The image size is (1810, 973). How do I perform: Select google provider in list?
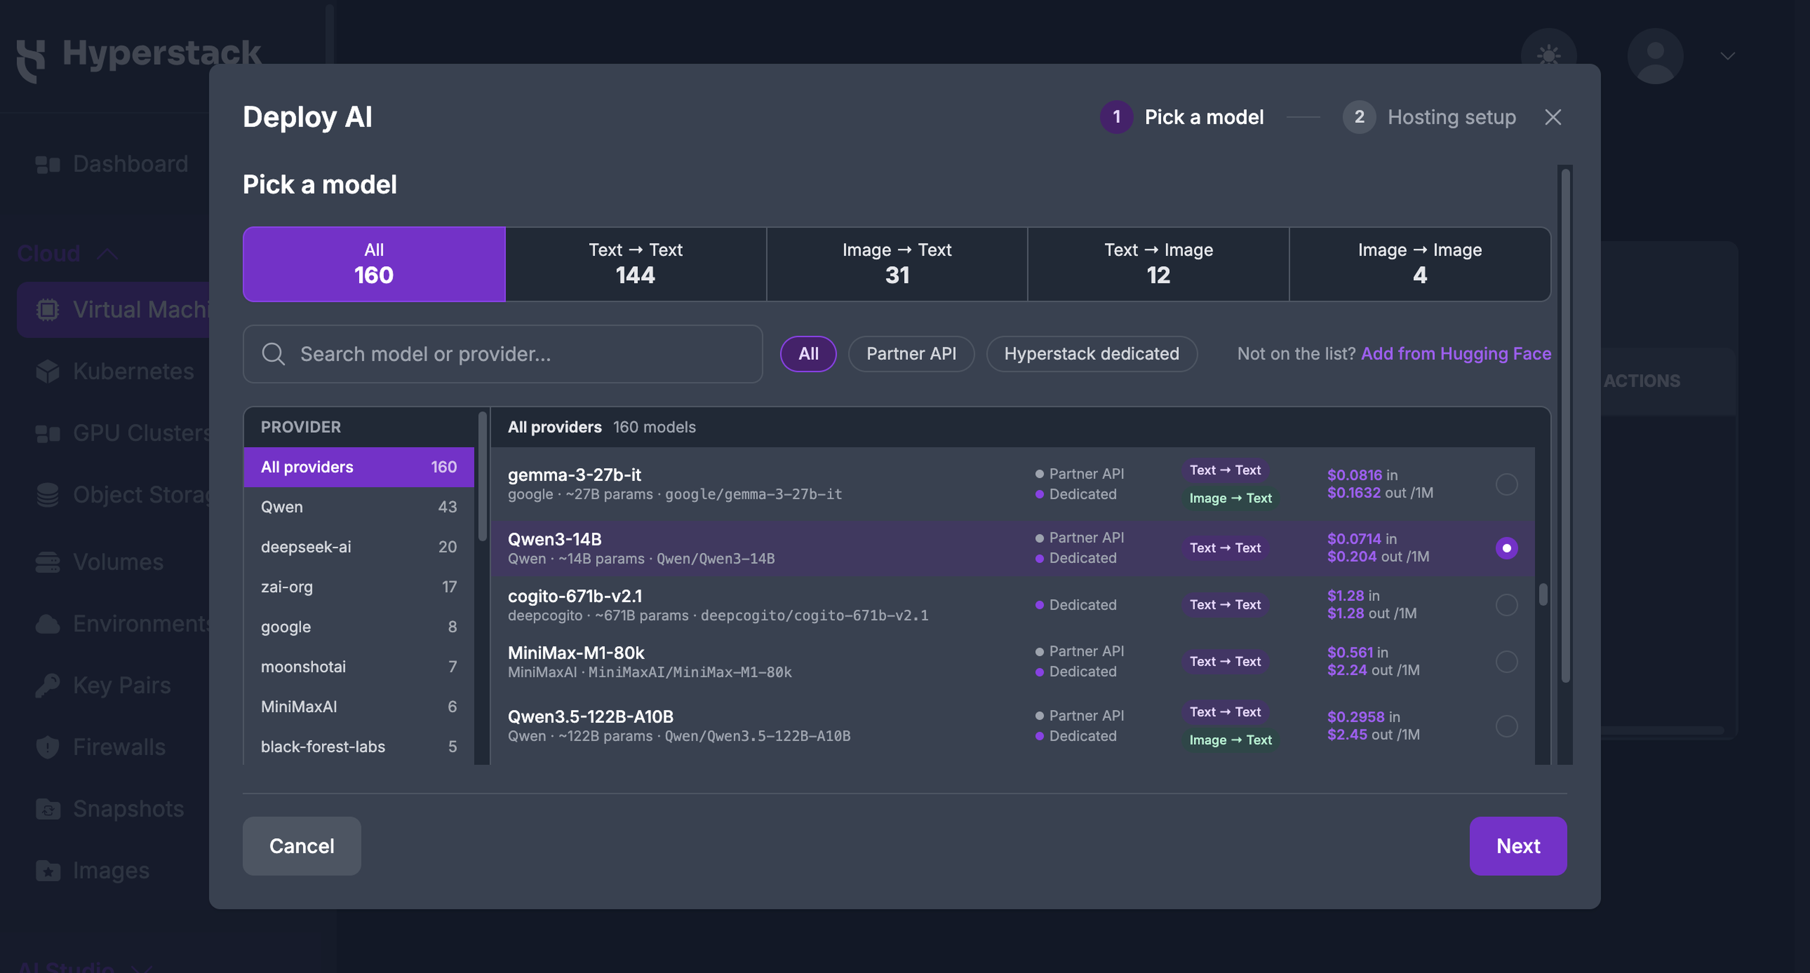tap(358, 627)
